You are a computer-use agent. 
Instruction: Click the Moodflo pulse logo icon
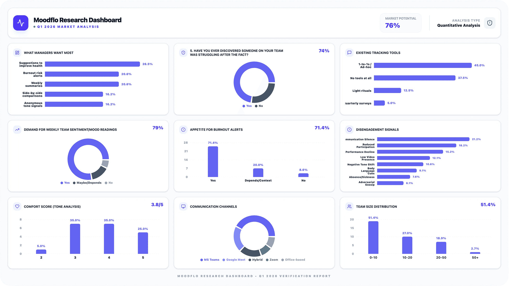pyautogui.click(x=21, y=23)
